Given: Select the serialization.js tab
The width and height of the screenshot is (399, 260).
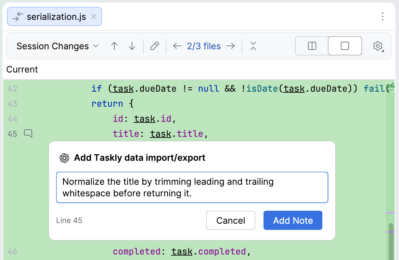Looking at the screenshot, I should click(x=54, y=16).
